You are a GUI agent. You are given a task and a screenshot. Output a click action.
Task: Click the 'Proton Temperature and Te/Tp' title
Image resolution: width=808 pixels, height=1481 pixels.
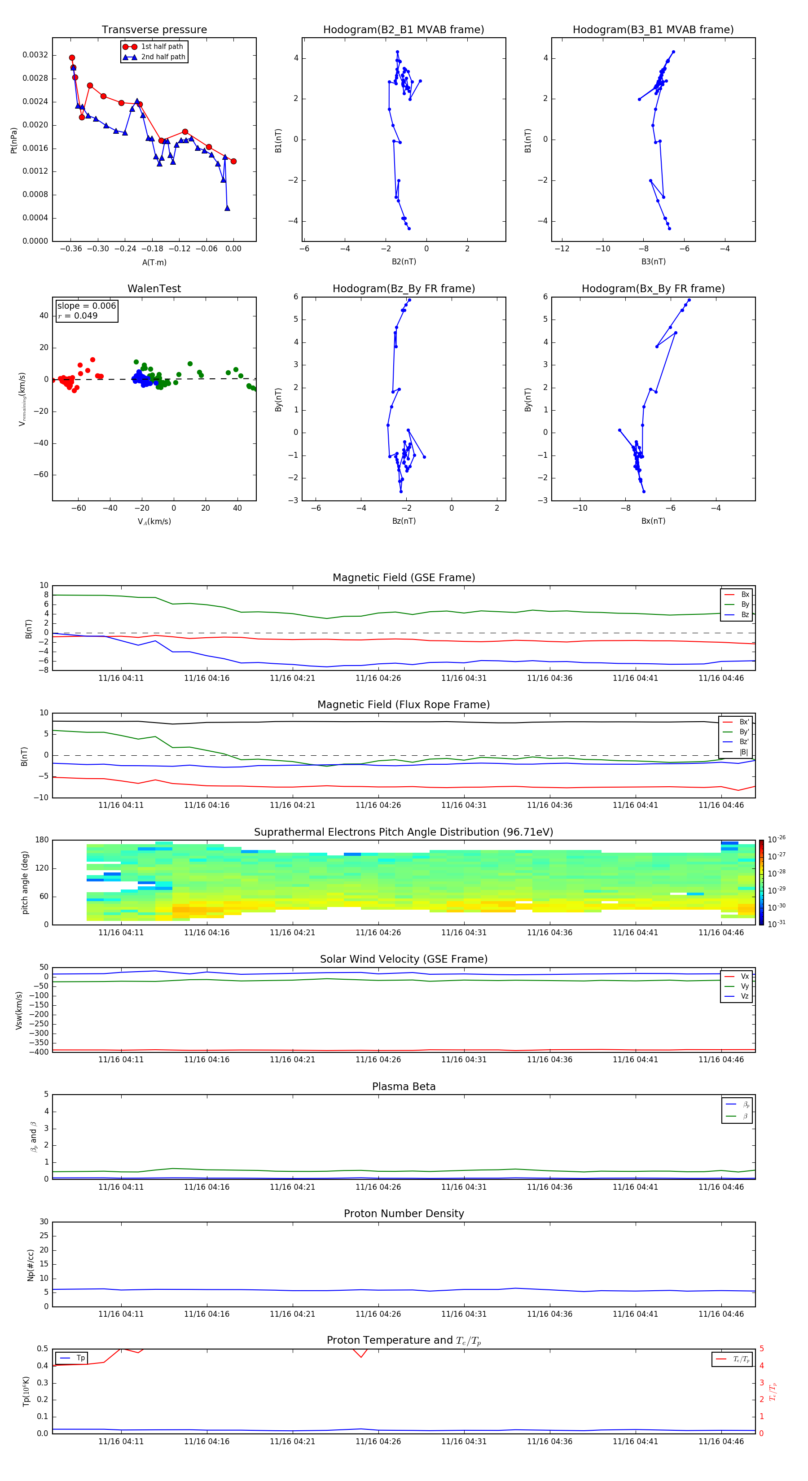click(x=404, y=1341)
